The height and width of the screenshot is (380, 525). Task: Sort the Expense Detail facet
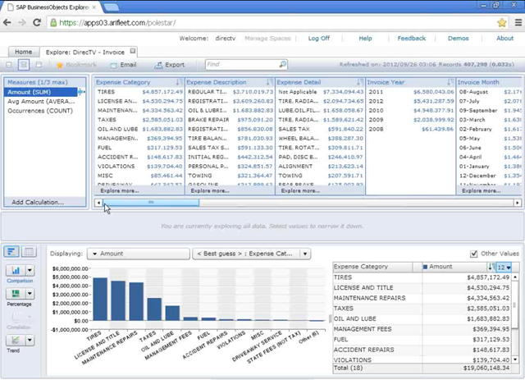coord(359,82)
